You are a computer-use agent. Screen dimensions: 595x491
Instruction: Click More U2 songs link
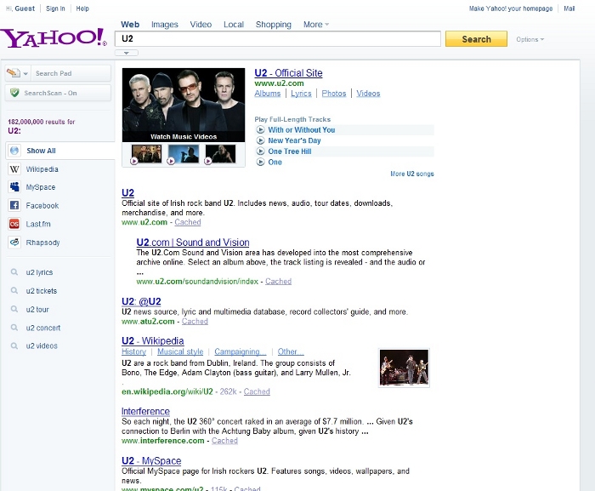click(412, 174)
